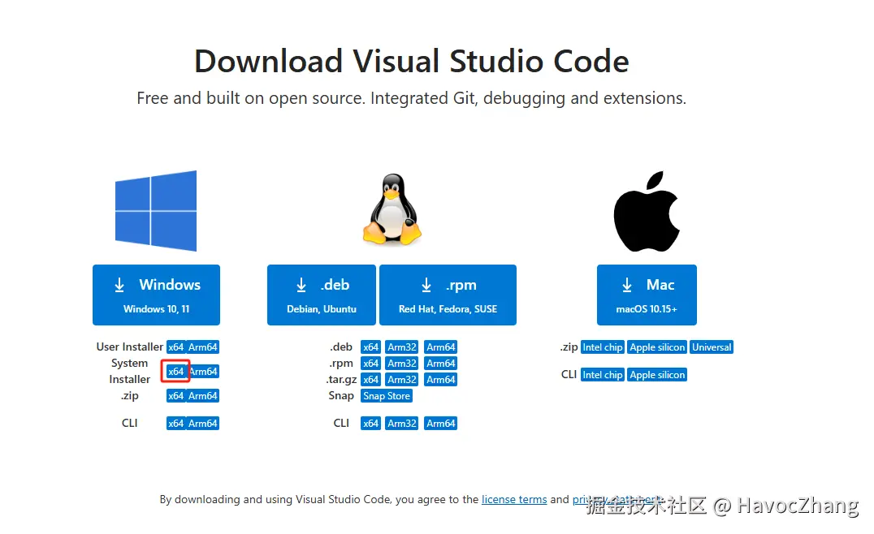Viewport: 874px width, 534px height.
Task: Download the Mac Universal .zip
Action: point(712,347)
